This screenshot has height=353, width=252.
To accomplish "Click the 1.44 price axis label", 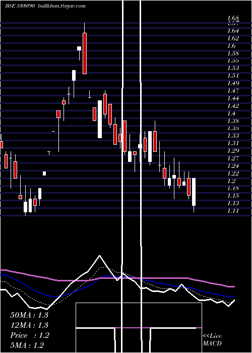I will pos(233,98).
